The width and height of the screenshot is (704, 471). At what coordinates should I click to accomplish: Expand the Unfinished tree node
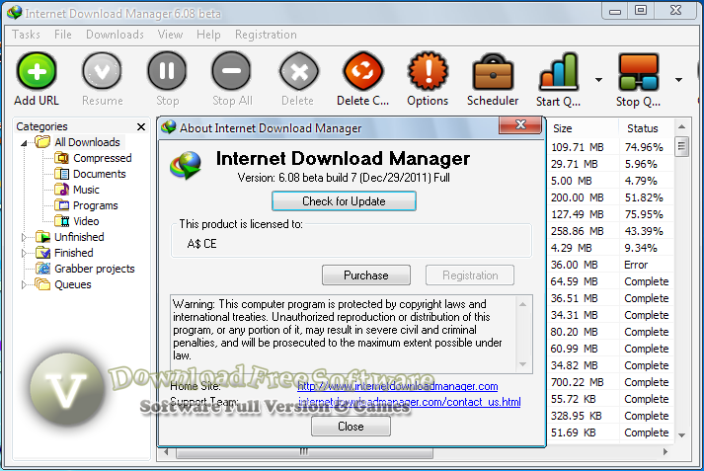coord(24,237)
